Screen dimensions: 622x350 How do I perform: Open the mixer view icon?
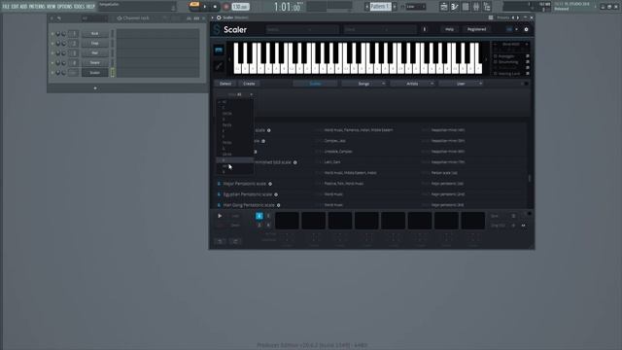pyautogui.click(x=476, y=7)
